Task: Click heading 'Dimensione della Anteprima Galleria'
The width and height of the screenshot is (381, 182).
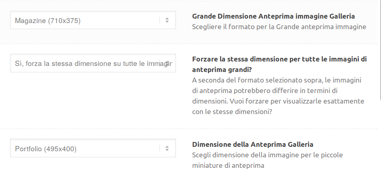Action: pyautogui.click(x=253, y=144)
